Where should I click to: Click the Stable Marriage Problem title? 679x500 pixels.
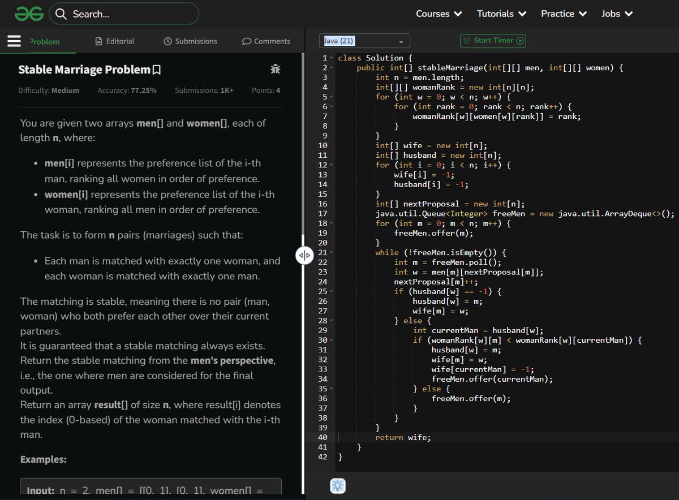tap(85, 70)
